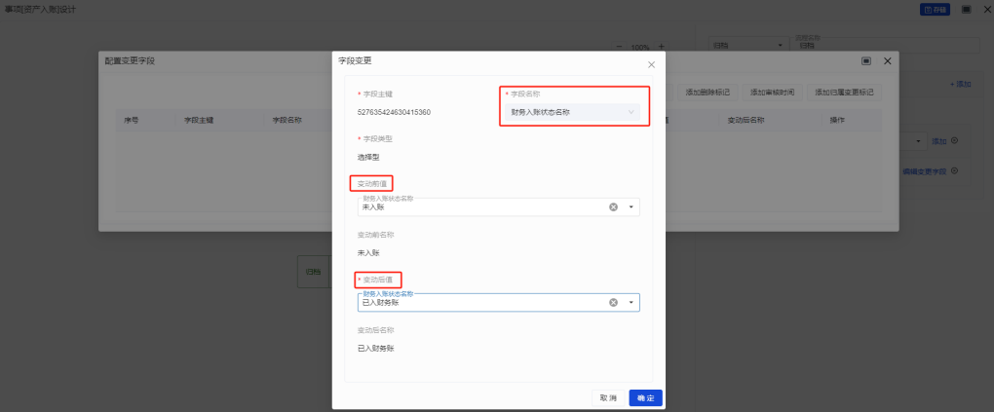
Task: Click the 添加删除标记 button
Action: tap(707, 93)
